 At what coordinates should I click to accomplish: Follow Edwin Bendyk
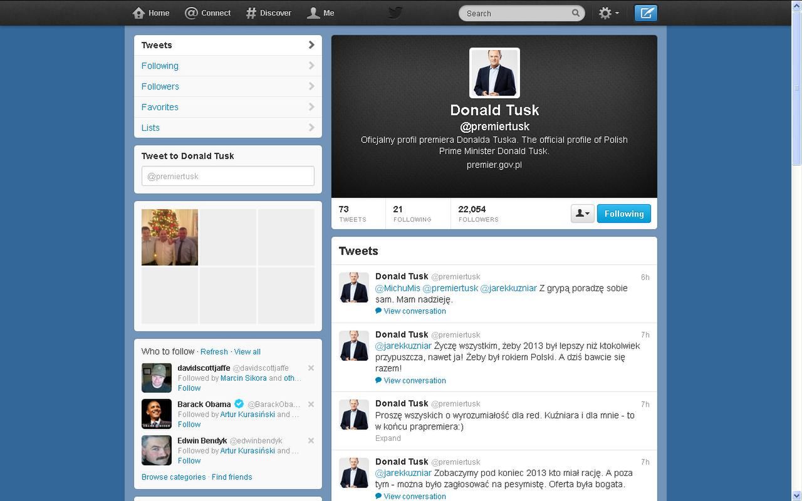coord(189,461)
